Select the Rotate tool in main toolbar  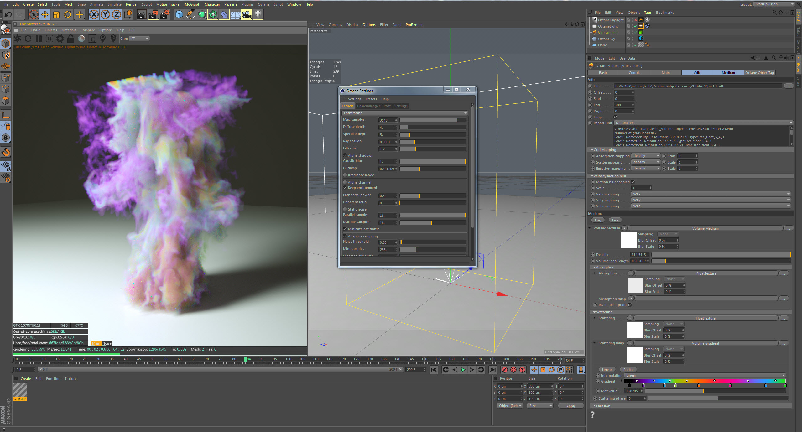coord(68,14)
